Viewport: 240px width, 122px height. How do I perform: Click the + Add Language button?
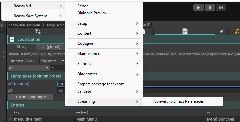[30, 97]
